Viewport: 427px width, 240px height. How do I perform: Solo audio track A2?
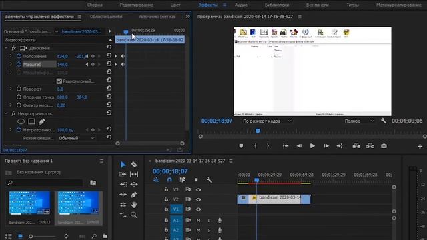[209, 230]
